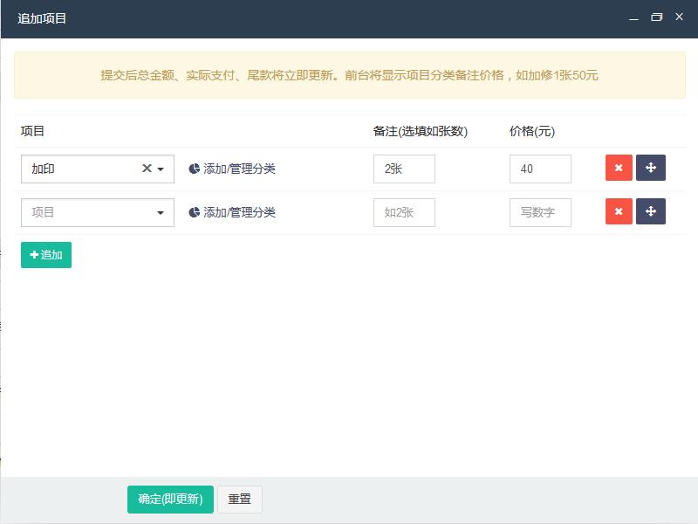Clear the 加印 selection with X icon
Viewport: 698px width, 524px height.
pos(147,169)
